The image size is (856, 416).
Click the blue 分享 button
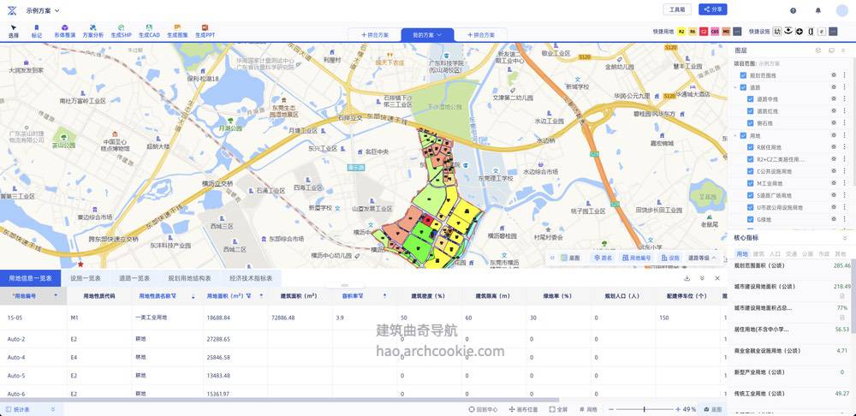[713, 9]
